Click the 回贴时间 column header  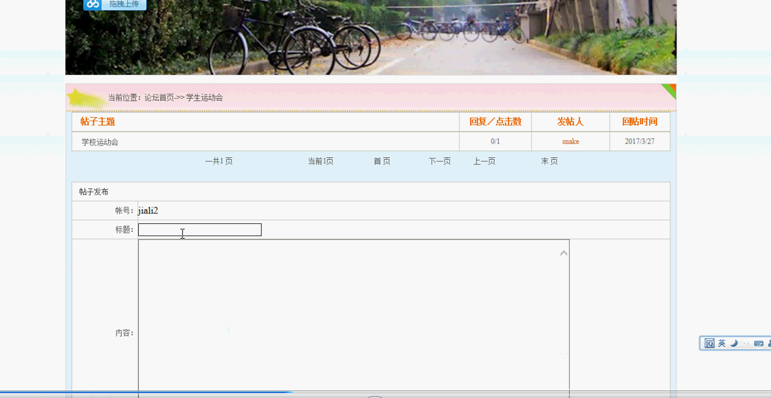coord(640,122)
